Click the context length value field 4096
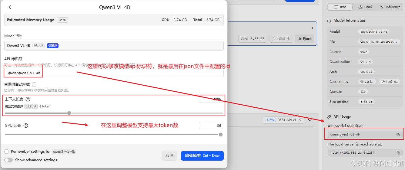The width and height of the screenshot is (405, 170). click(x=211, y=99)
